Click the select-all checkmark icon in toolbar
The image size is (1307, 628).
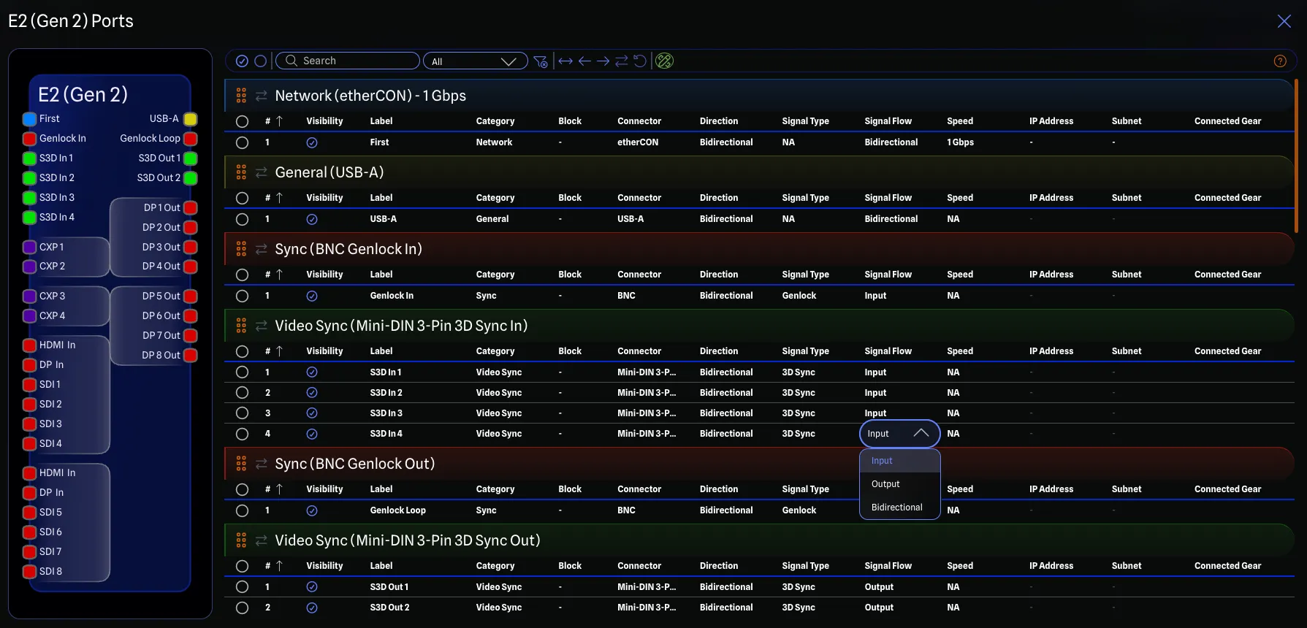242,61
